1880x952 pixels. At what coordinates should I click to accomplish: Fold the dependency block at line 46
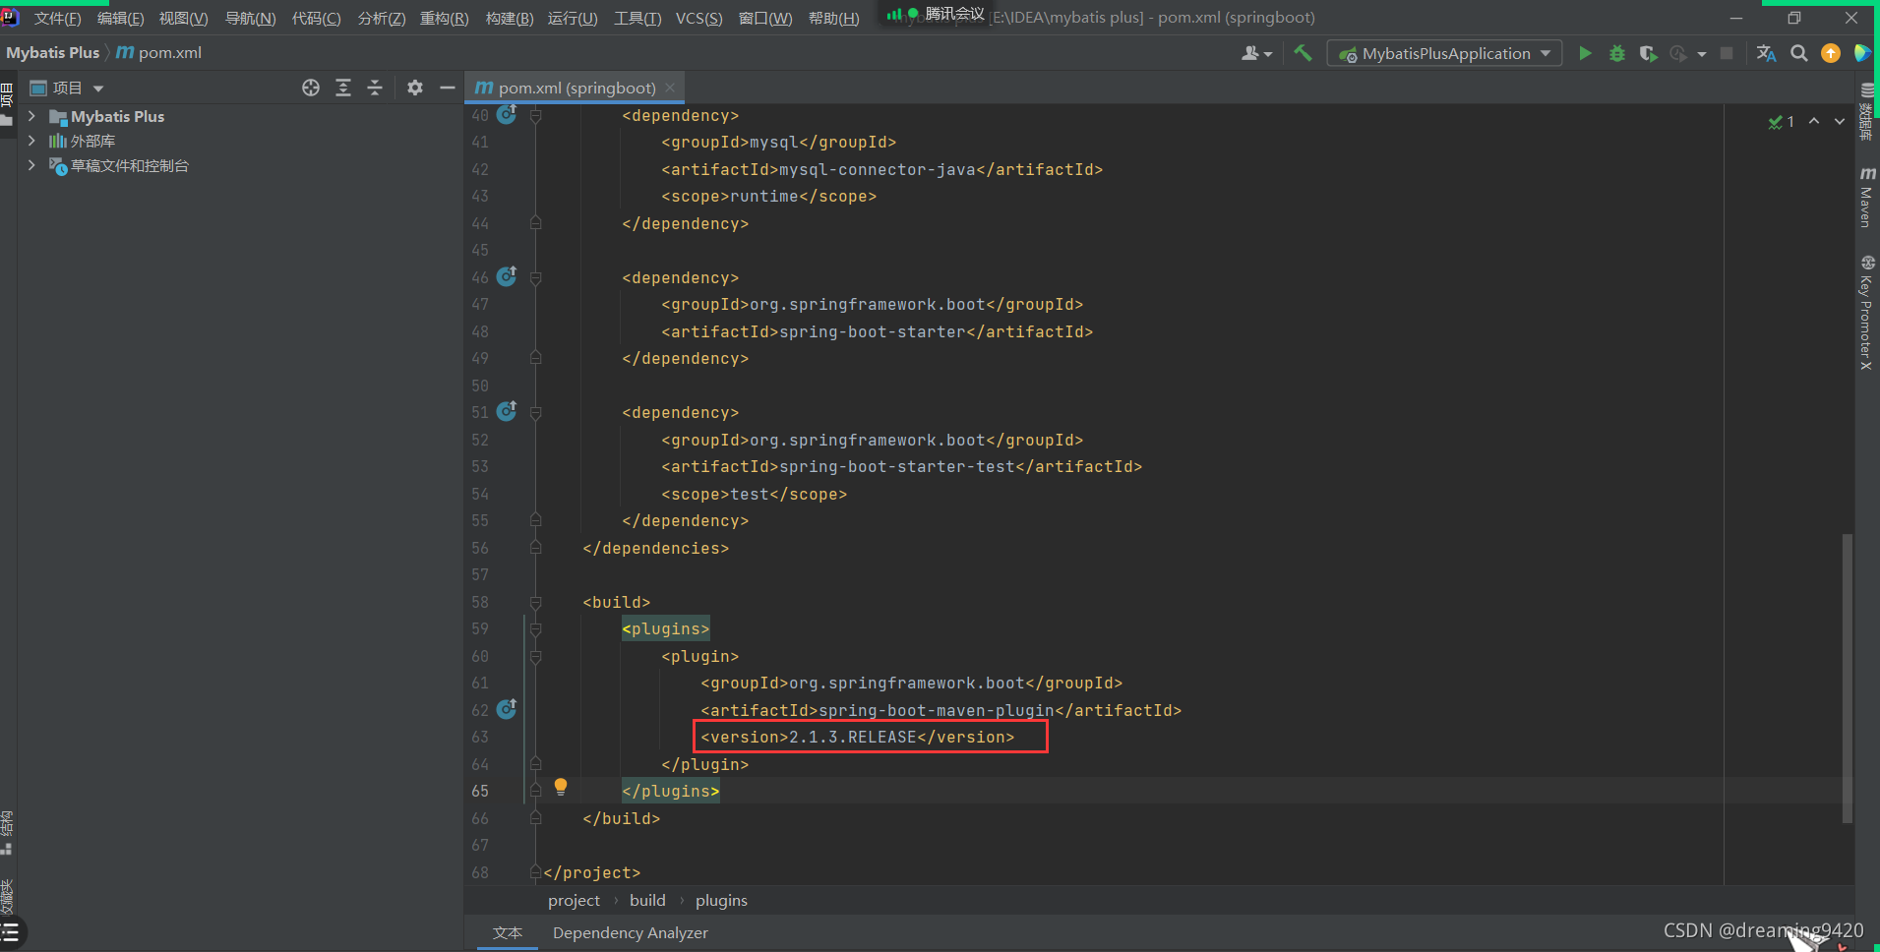535,278
